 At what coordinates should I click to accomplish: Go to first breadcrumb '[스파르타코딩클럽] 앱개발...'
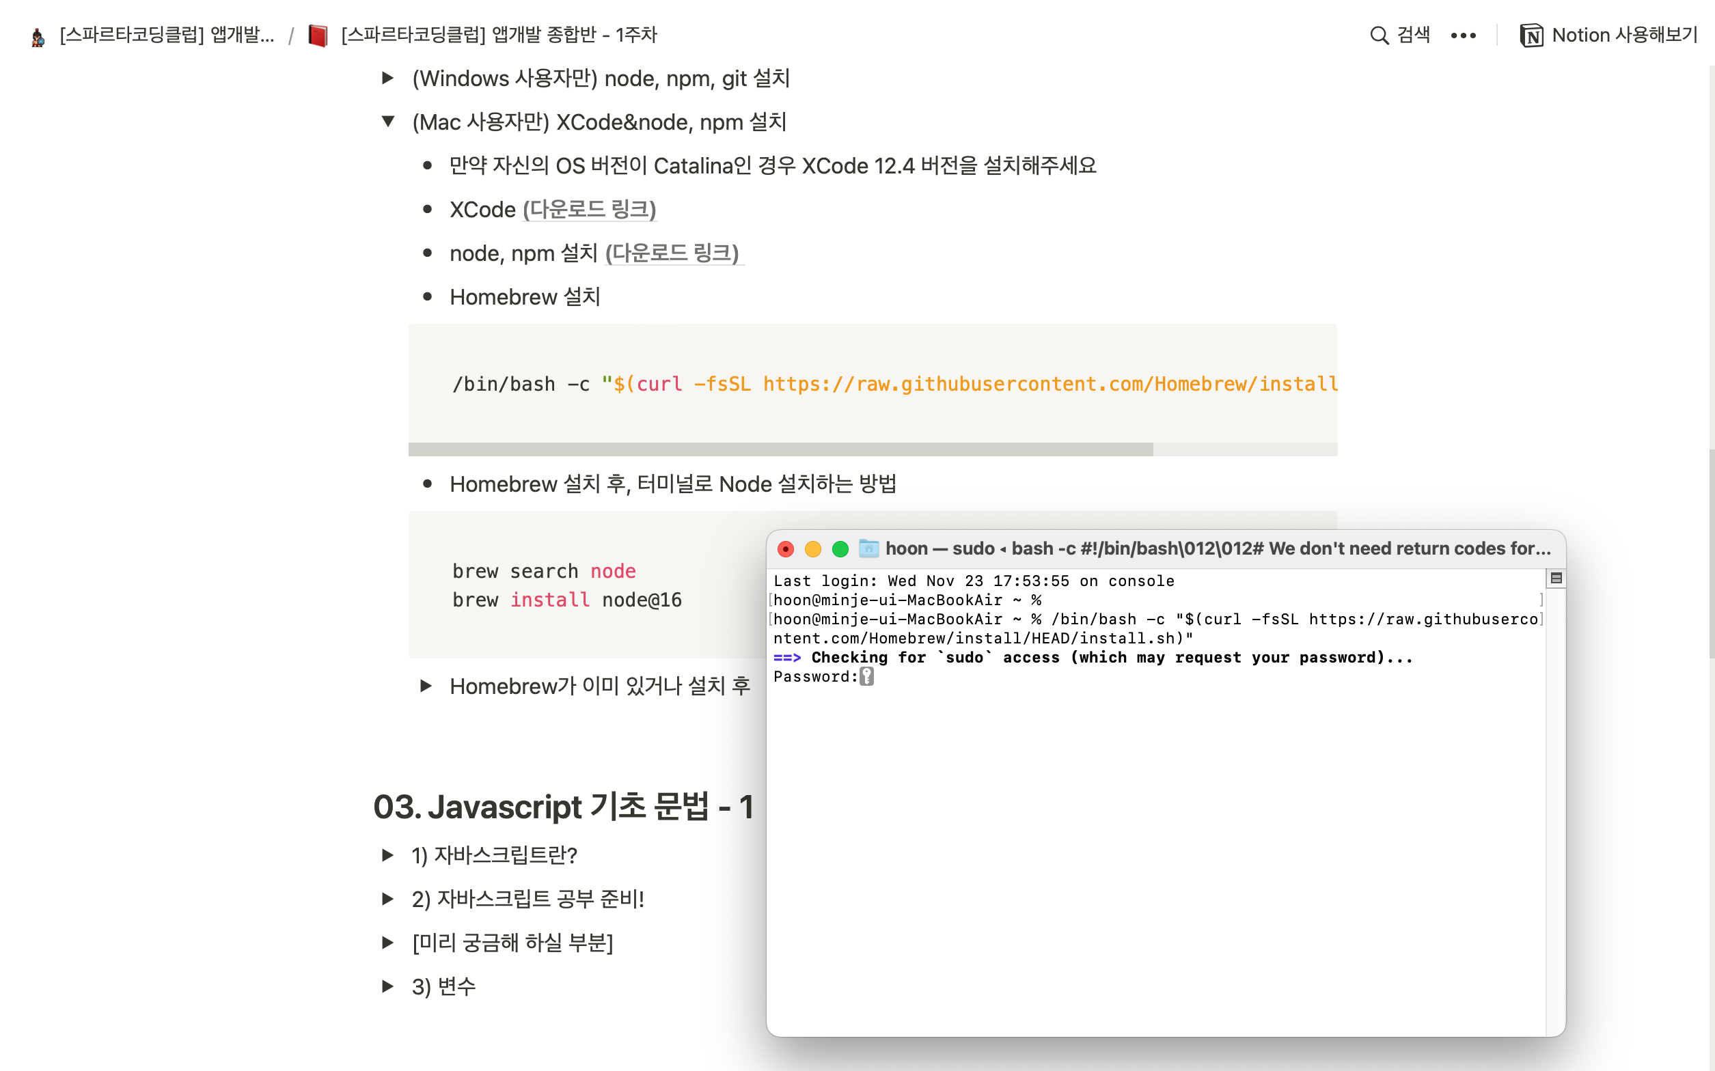(167, 35)
